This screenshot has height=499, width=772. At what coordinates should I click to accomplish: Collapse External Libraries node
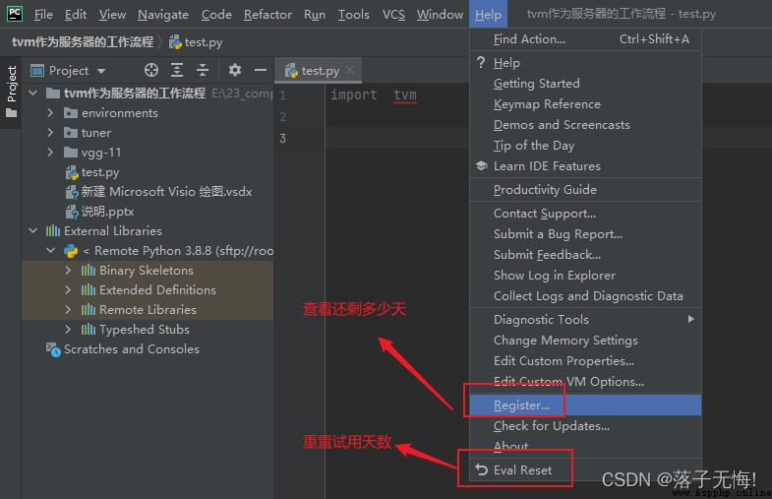coord(33,230)
